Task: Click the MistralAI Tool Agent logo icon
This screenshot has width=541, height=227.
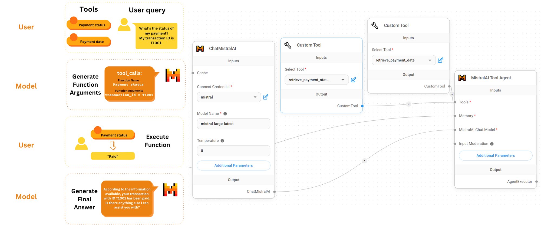Action: 462,78
